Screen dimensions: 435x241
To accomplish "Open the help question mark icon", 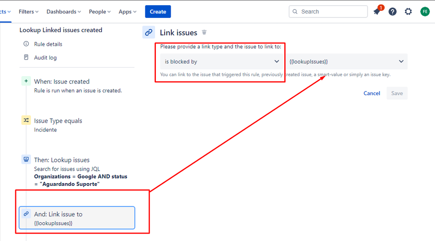I will pos(392,12).
